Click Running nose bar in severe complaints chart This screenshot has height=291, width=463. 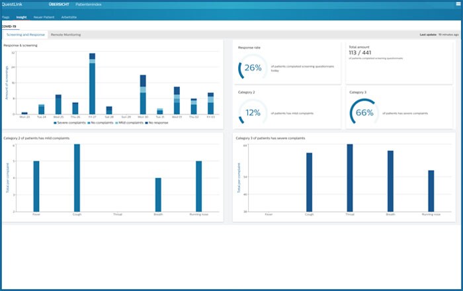pos(431,191)
